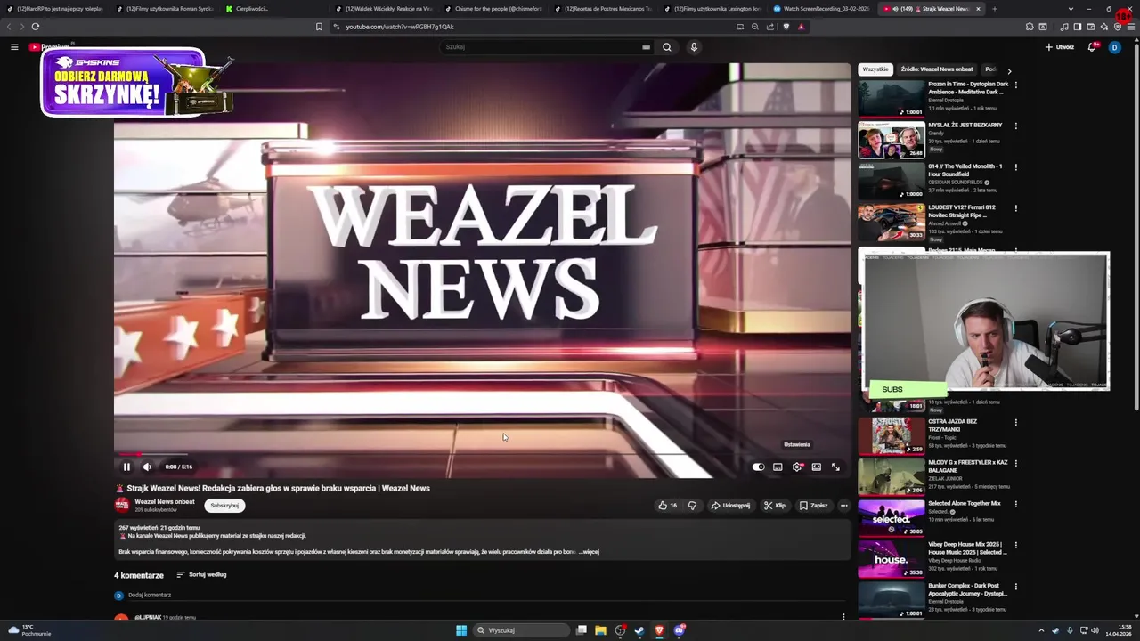Open 'Frozen in Time - Dystopian Dark Ambience' video

[968, 88]
